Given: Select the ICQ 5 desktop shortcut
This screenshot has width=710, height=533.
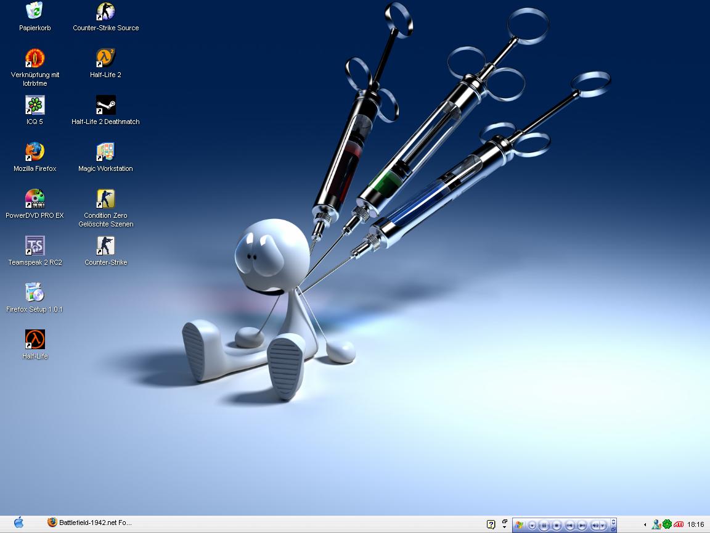Looking at the screenshot, I should pyautogui.click(x=35, y=105).
